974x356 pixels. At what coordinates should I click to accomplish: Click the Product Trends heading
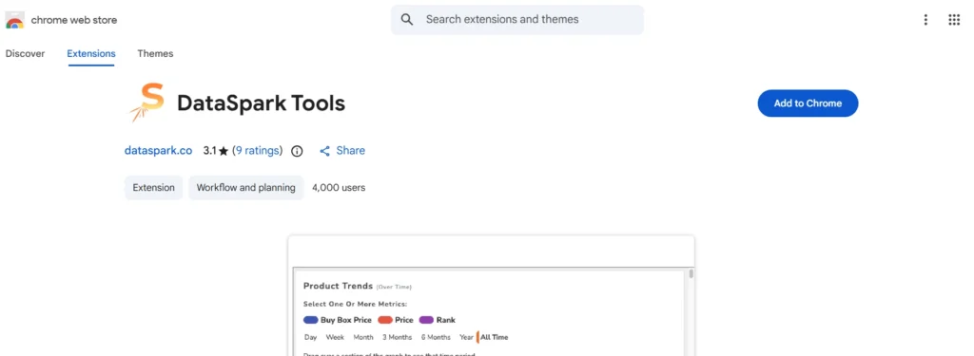click(x=338, y=286)
